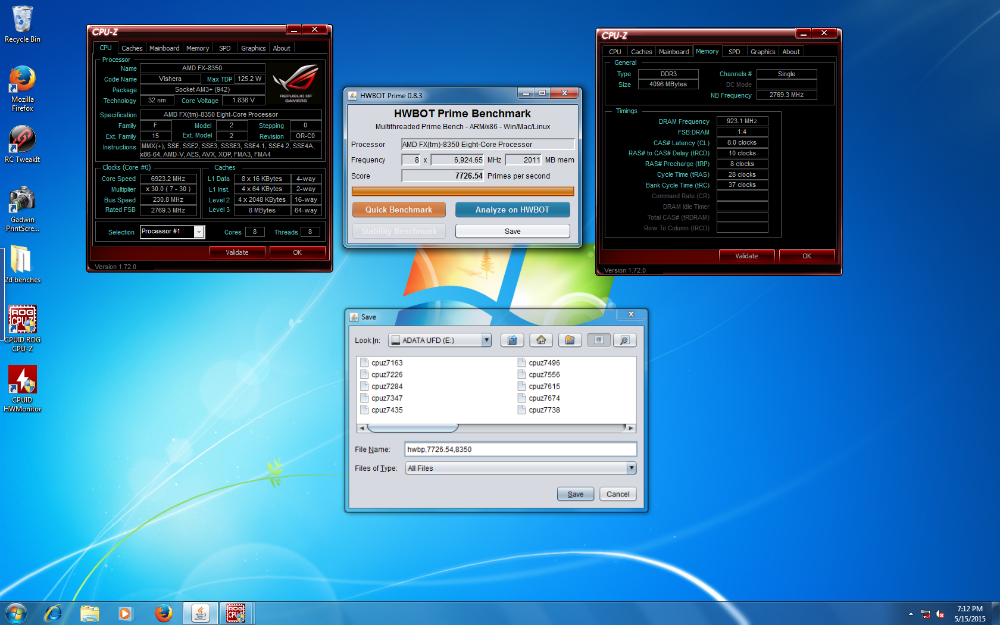Image resolution: width=1000 pixels, height=625 pixels.
Task: Create new folder in Save dialog
Action: point(570,340)
